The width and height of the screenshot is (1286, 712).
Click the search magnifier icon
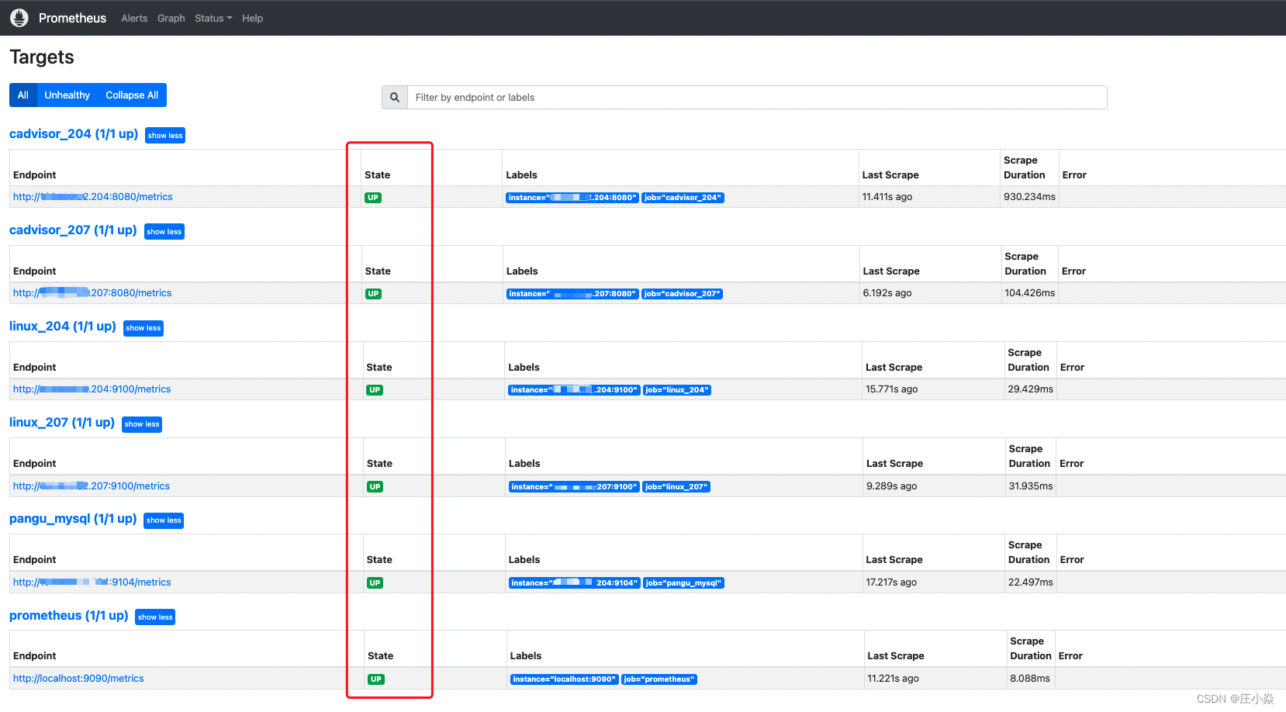point(395,98)
